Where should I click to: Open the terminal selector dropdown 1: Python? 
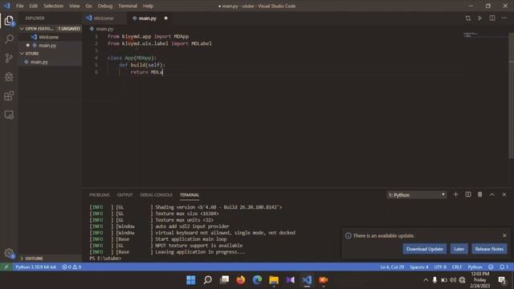coord(416,195)
